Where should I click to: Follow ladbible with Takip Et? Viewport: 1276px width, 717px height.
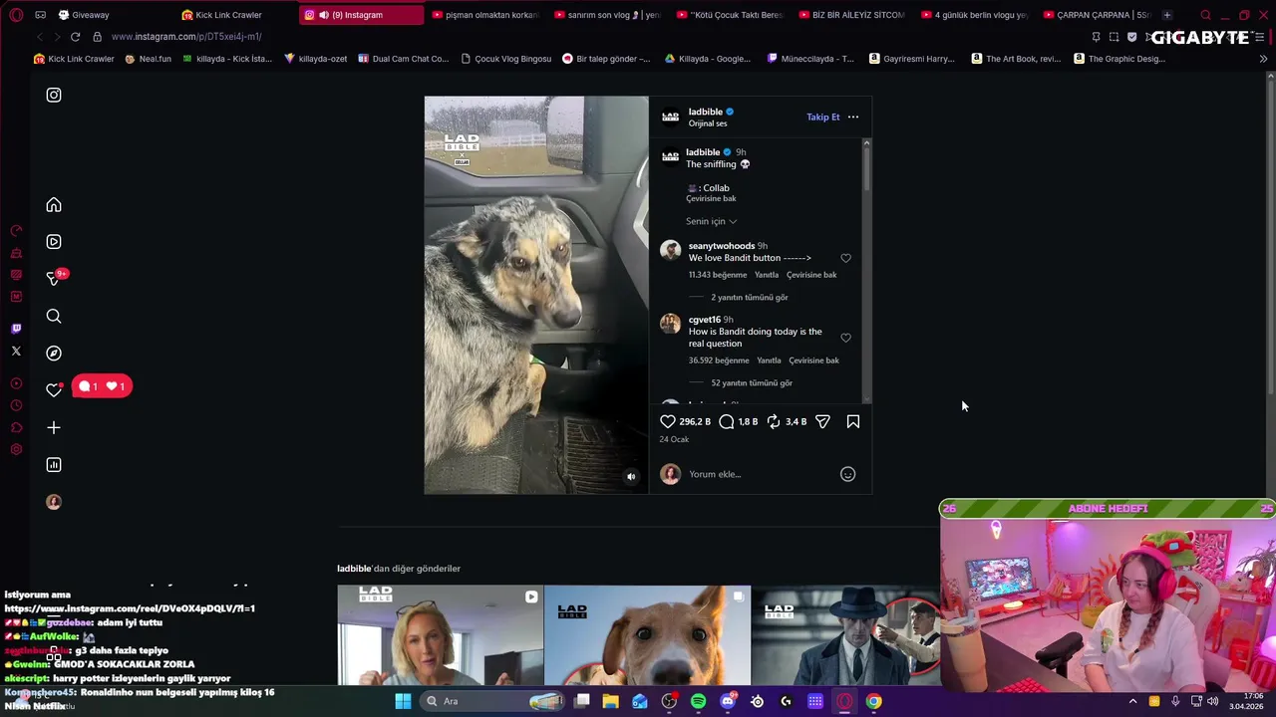pos(823,117)
